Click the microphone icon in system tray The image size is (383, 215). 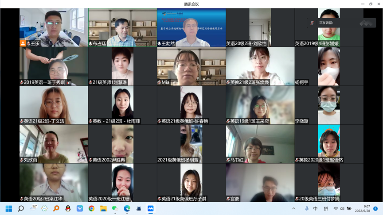coord(307,208)
